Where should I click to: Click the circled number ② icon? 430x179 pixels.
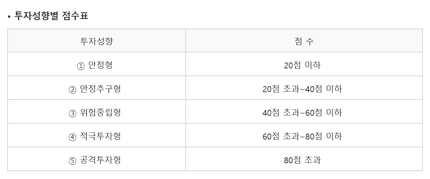[72, 90]
